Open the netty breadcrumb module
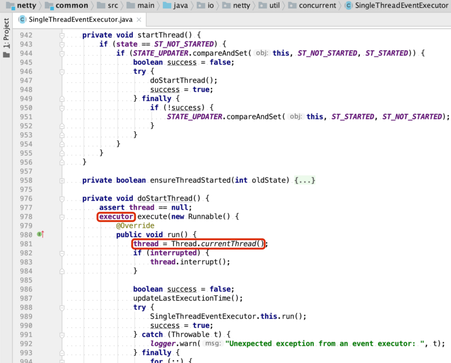The height and width of the screenshot is (363, 451). (x=21, y=6)
